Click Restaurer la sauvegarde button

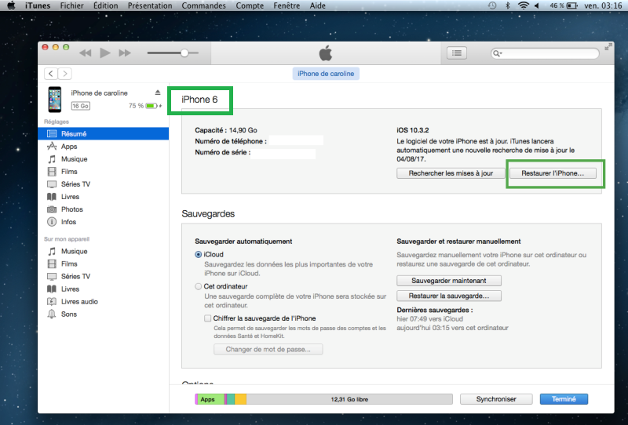448,296
